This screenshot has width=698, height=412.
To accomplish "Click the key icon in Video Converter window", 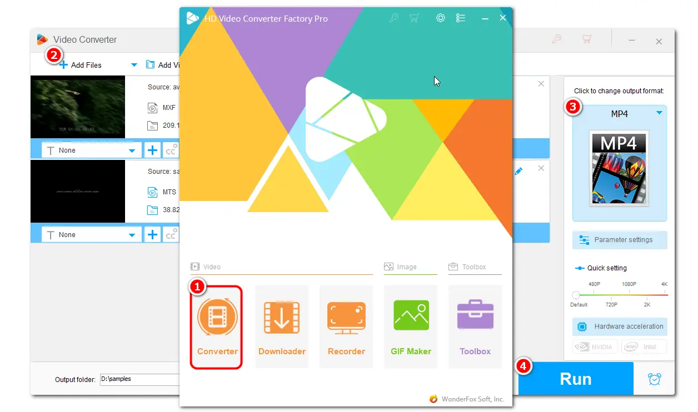I will click(x=556, y=39).
